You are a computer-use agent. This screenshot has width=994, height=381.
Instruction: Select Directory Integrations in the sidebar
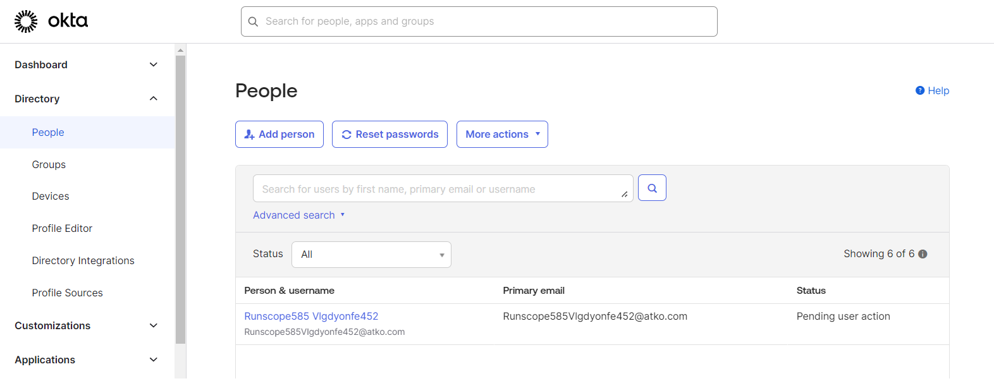pyautogui.click(x=83, y=260)
